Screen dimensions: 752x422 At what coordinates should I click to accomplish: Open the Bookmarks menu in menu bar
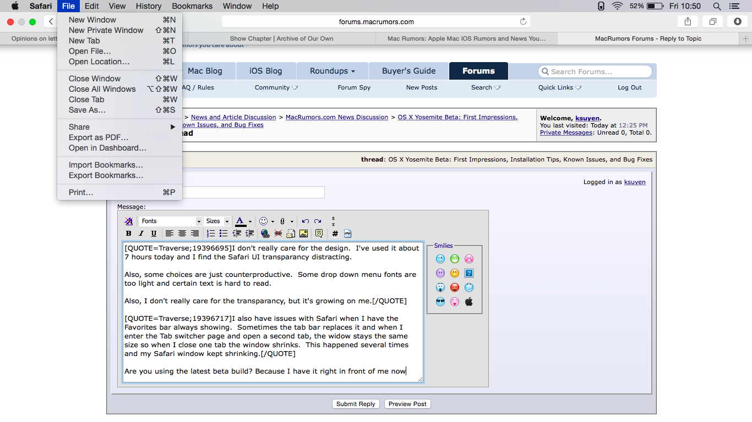click(x=192, y=6)
